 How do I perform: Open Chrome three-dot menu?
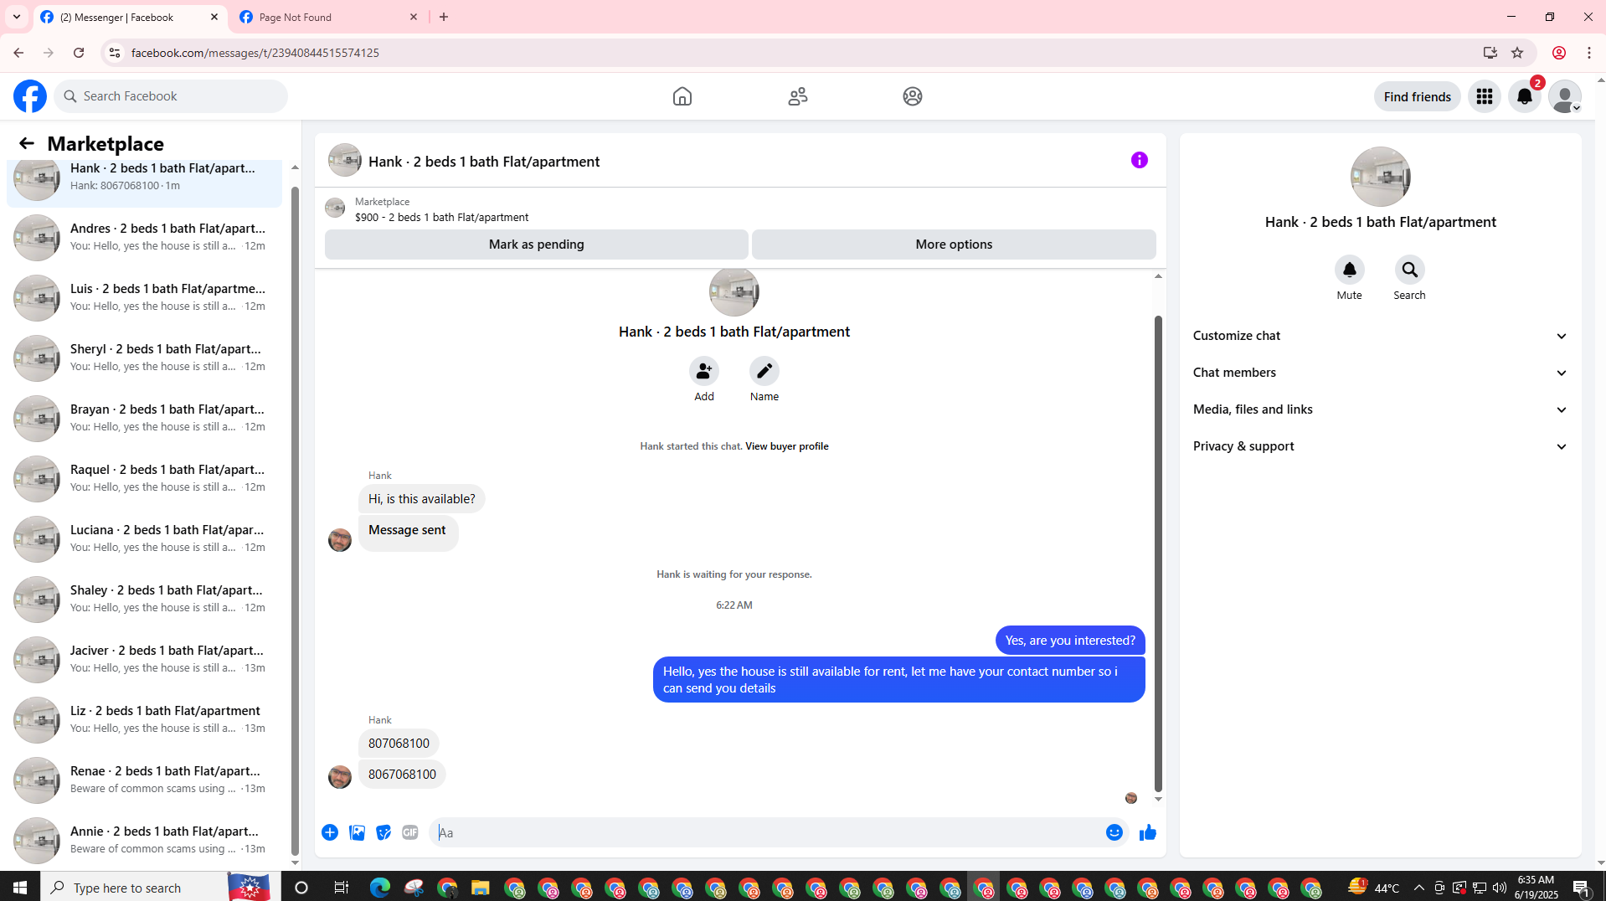pyautogui.click(x=1588, y=53)
